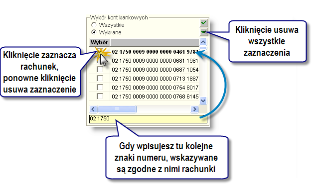The height and width of the screenshot is (193, 319).
Task: Click the horizontal scroll left arrow
Action: click(x=93, y=109)
